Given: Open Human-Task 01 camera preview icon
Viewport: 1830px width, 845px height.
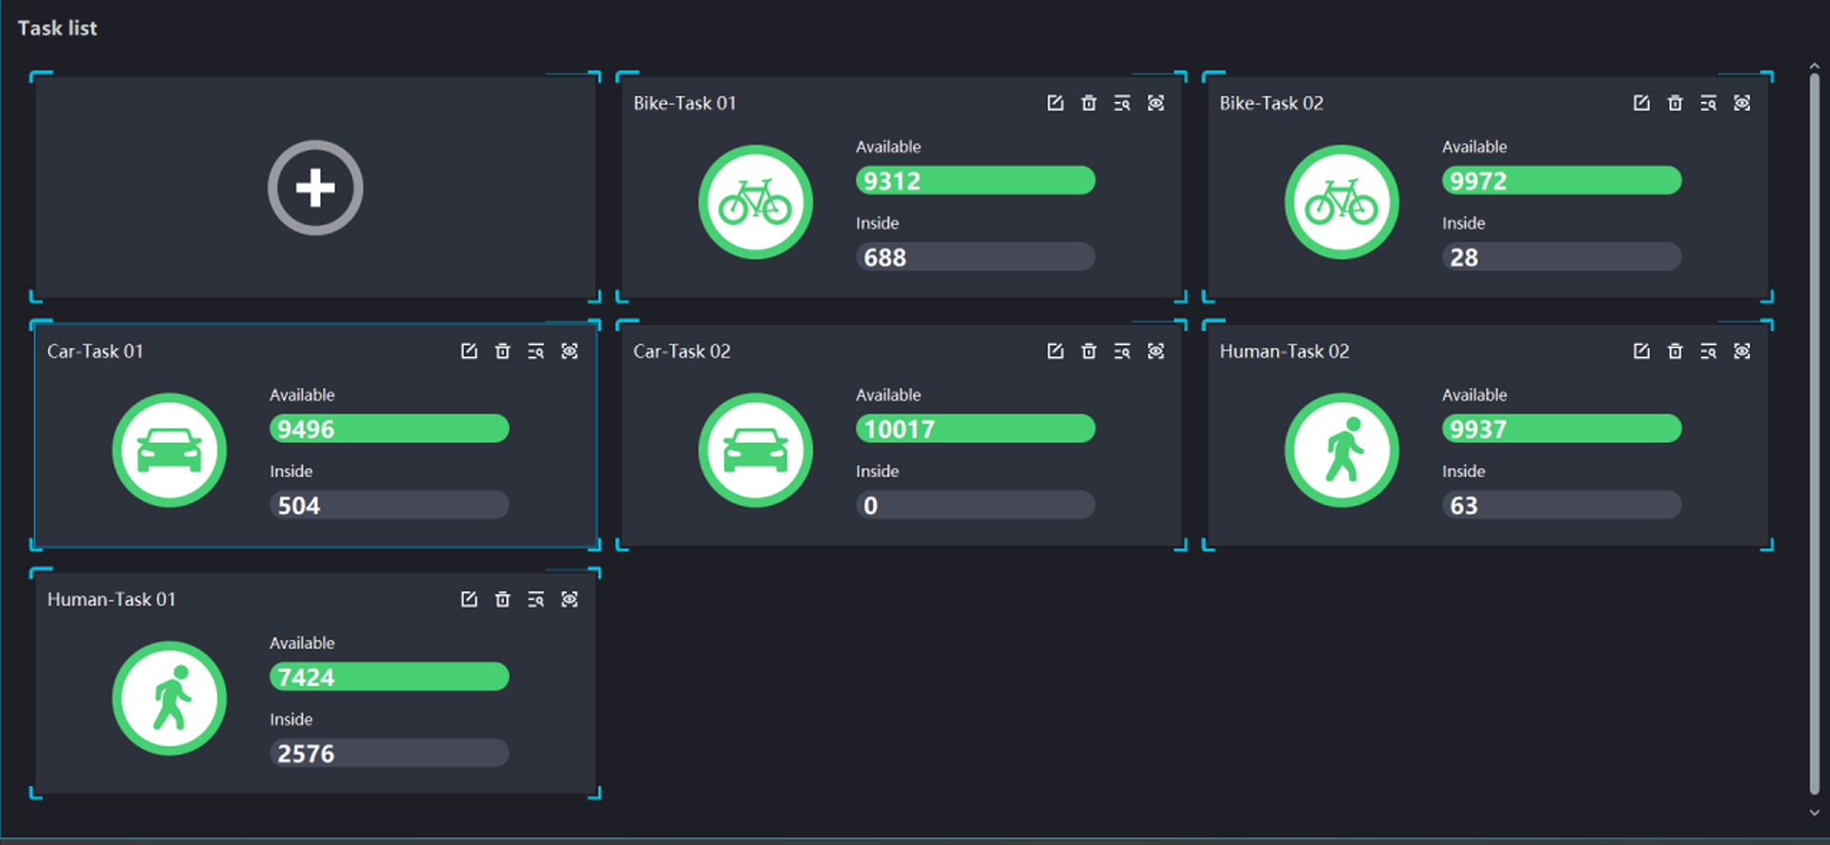Looking at the screenshot, I should click(x=569, y=599).
